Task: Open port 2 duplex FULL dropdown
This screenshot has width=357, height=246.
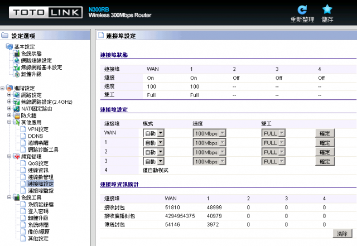Action: (x=273, y=152)
